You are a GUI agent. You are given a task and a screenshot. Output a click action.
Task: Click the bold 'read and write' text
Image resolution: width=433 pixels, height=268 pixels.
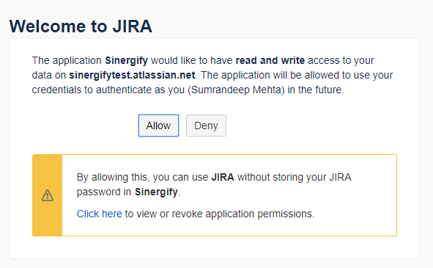[x=270, y=60]
